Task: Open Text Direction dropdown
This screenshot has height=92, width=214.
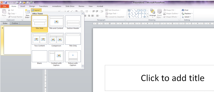Action: point(113,10)
